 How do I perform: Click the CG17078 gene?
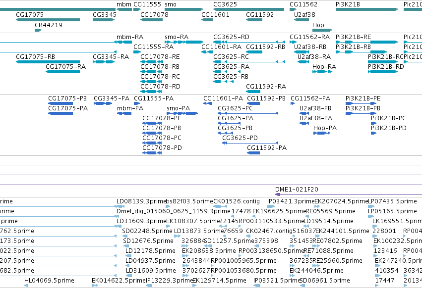click(x=151, y=20)
